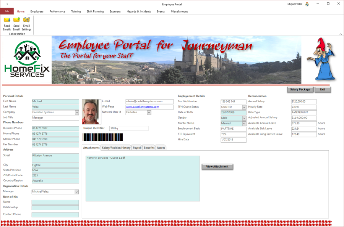Image resolution: width=344 pixels, height=227 pixels.
Task: Click the Salary Package button
Action: (x=300, y=90)
